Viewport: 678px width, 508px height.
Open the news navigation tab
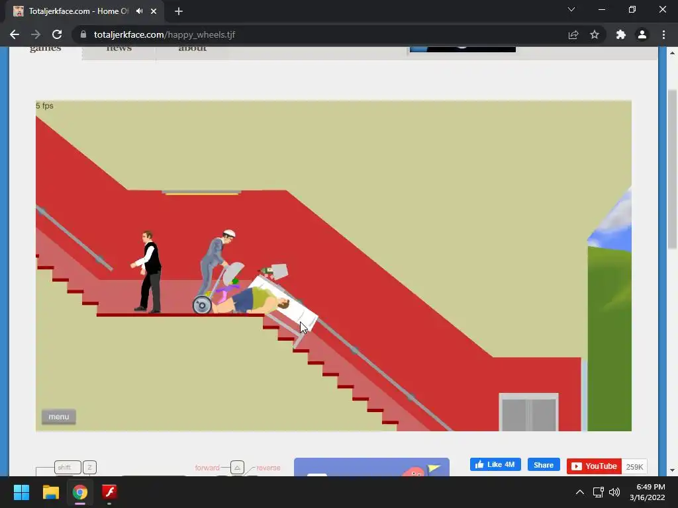[x=119, y=48]
